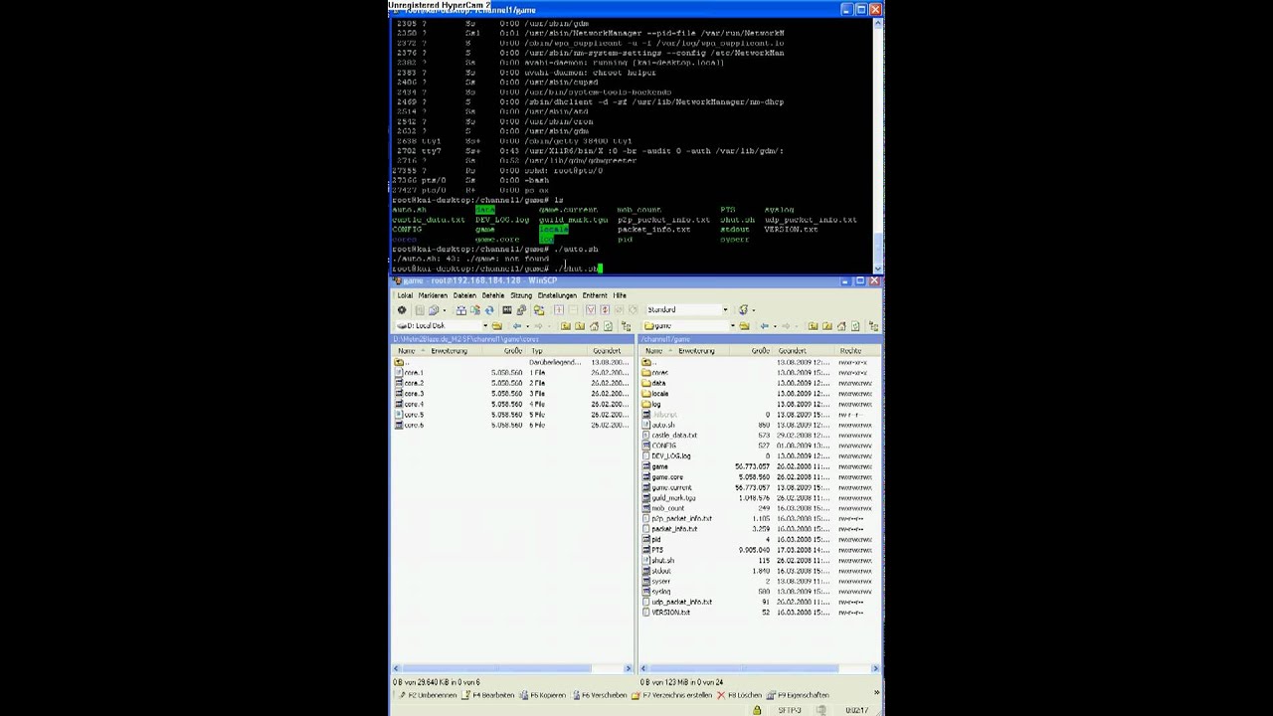Viewport: 1273px width, 716px height.
Task: Click the remote panel directory tree icon
Action: pyautogui.click(x=873, y=326)
